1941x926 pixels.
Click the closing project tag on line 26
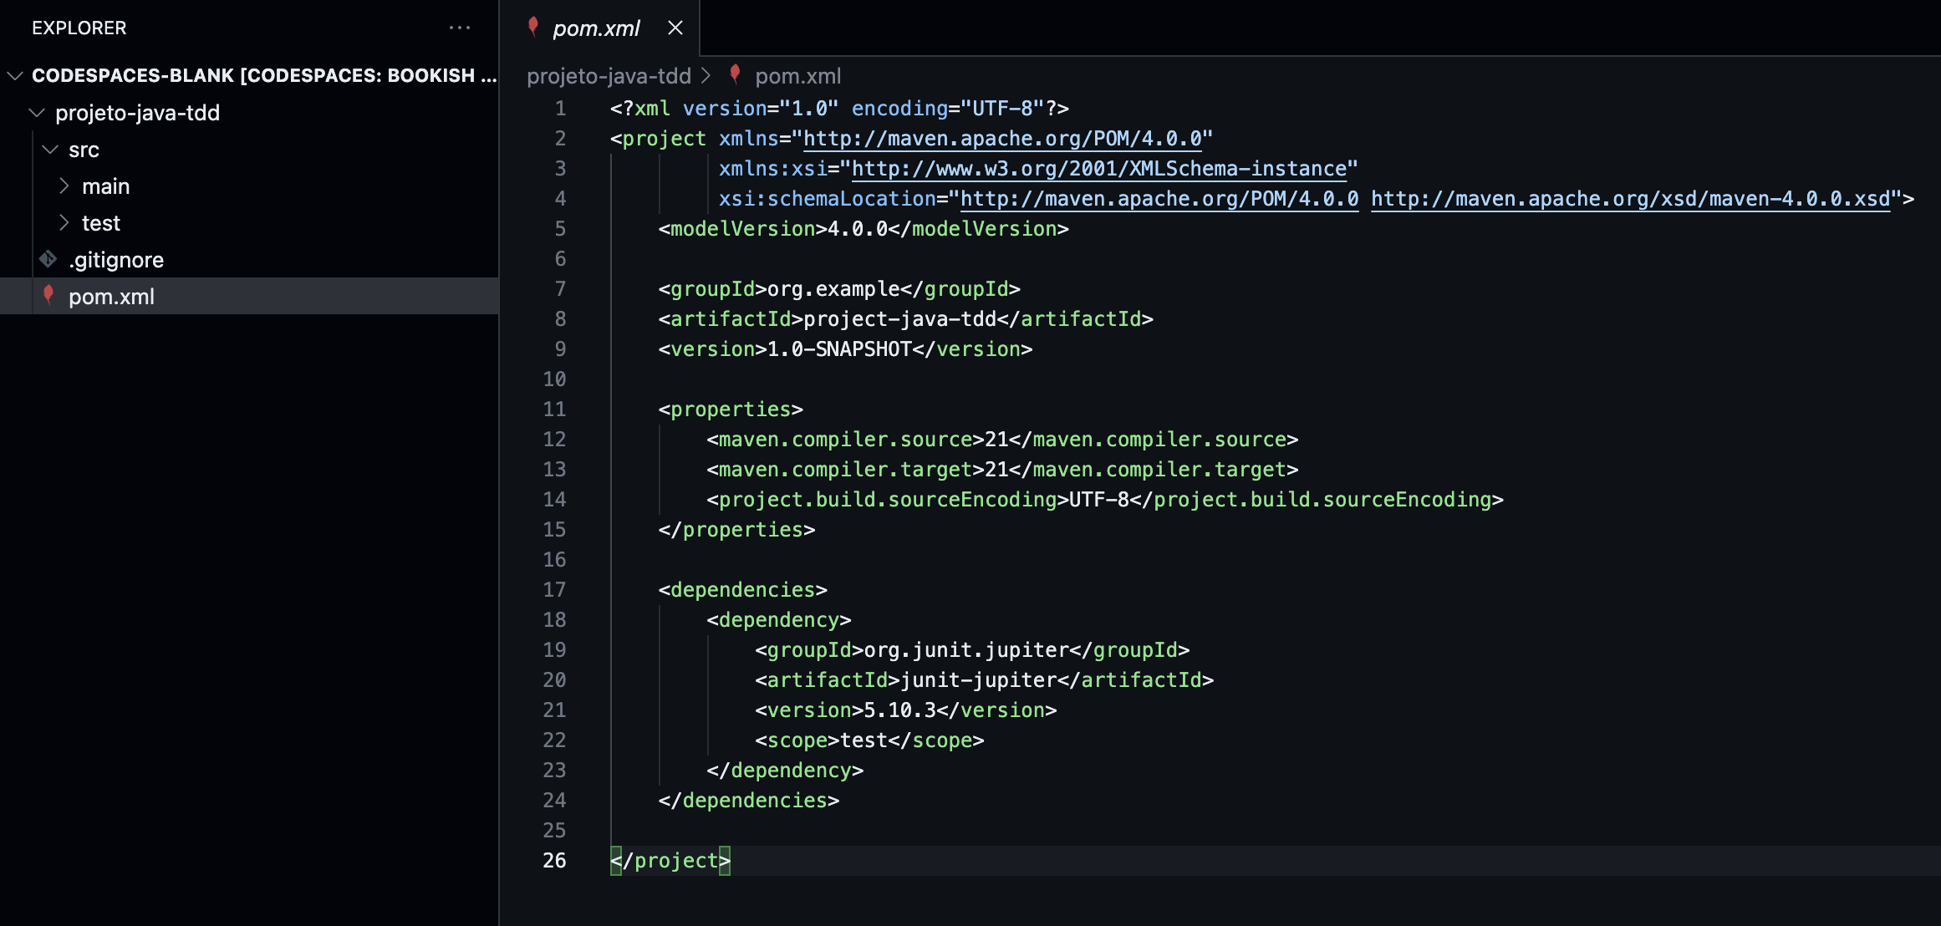670,861
